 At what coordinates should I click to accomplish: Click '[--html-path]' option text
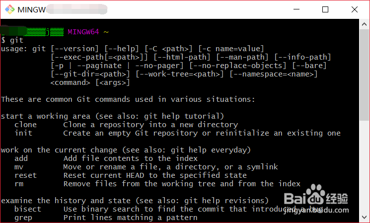coord(182,57)
